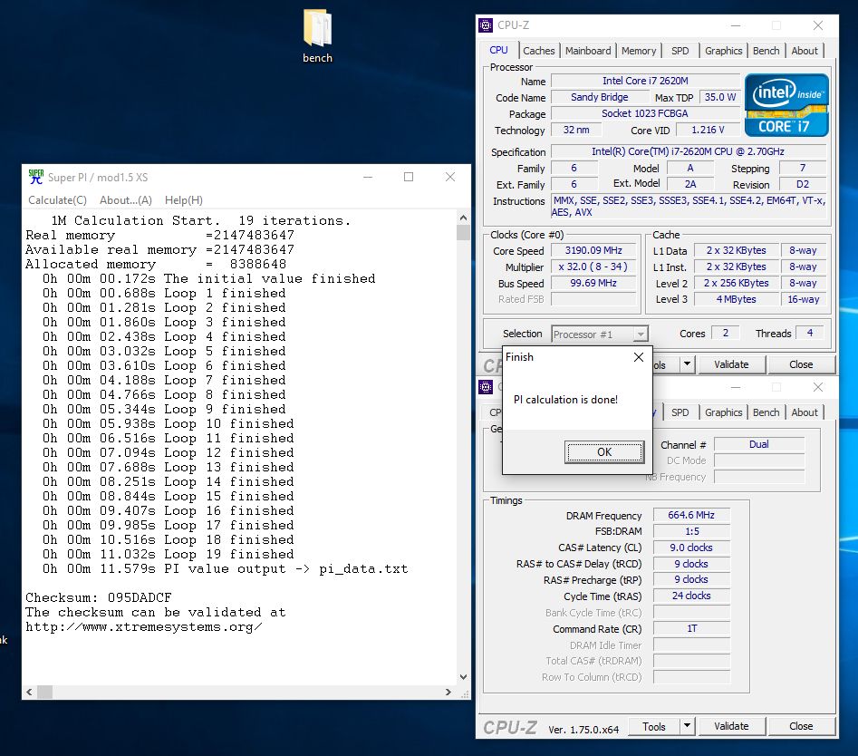Screen dimensions: 858x756
Task: Click the Threads value 4
Action: pyautogui.click(x=810, y=334)
